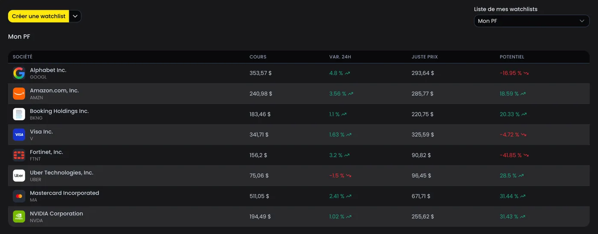The height and width of the screenshot is (234, 598).
Task: Click the 285,77 $ fair price value
Action: [x=423, y=94]
